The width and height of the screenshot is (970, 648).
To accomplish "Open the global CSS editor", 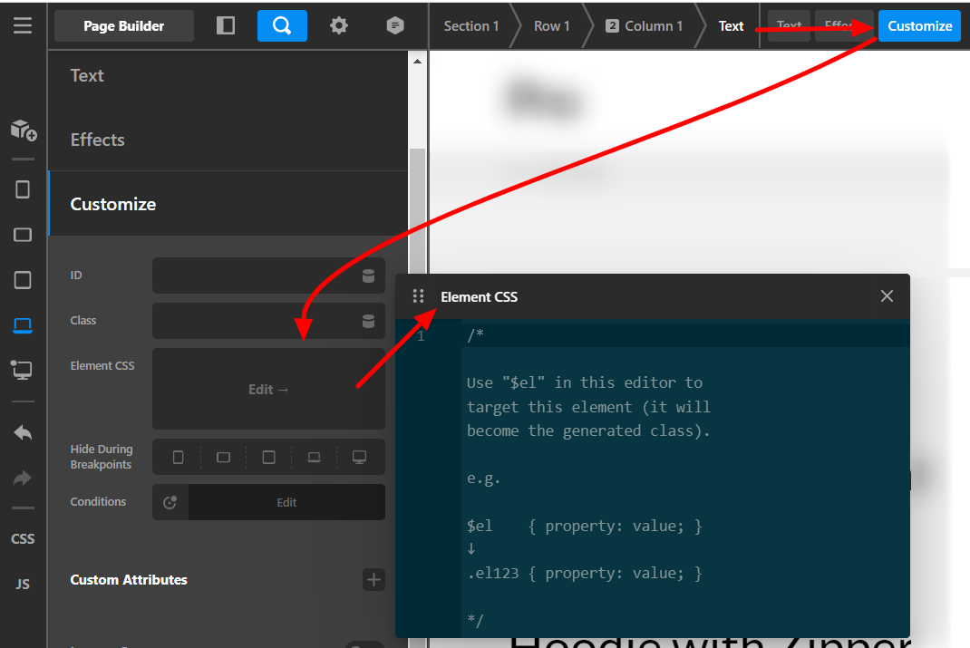I will pyautogui.click(x=23, y=538).
